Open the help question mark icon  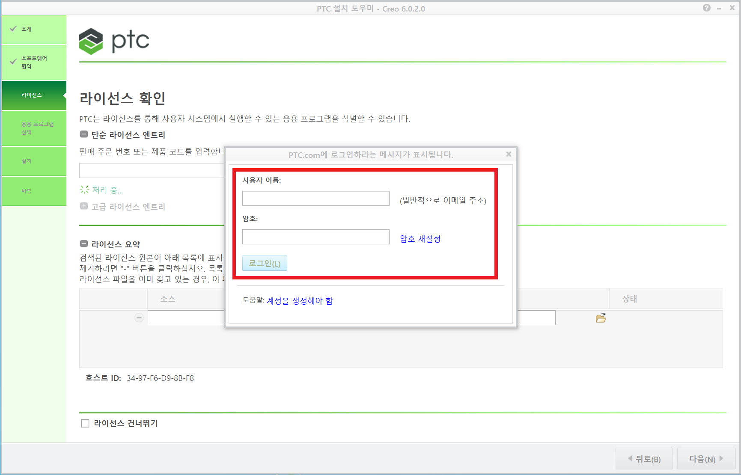click(706, 8)
